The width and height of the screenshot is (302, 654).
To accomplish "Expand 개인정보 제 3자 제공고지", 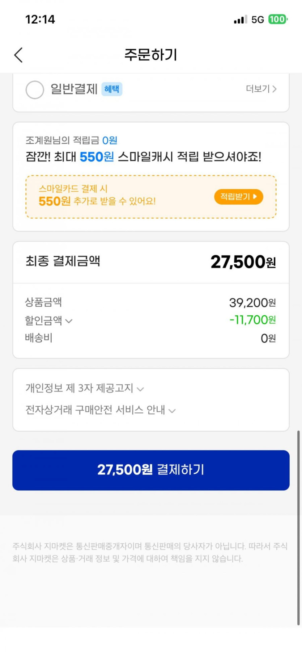I will click(x=85, y=388).
